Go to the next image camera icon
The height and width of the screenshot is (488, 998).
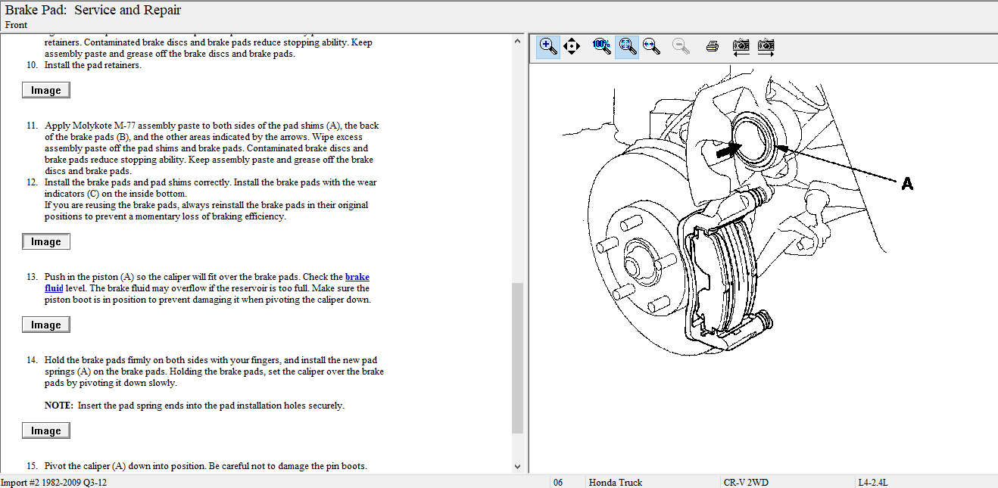[766, 46]
